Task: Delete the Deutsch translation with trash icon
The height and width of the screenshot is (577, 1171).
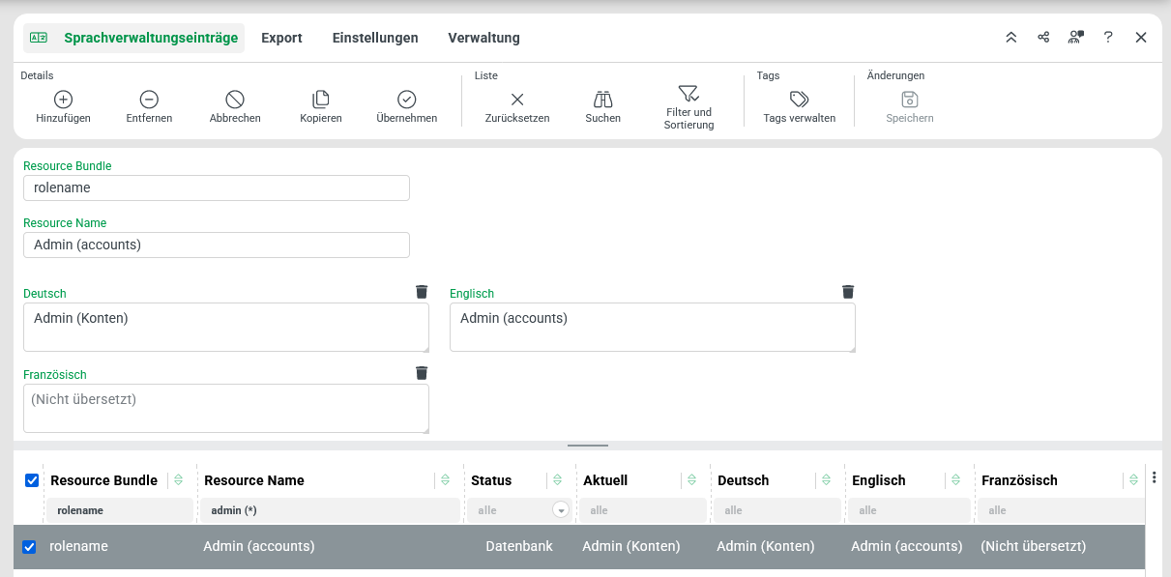Action: tap(421, 292)
